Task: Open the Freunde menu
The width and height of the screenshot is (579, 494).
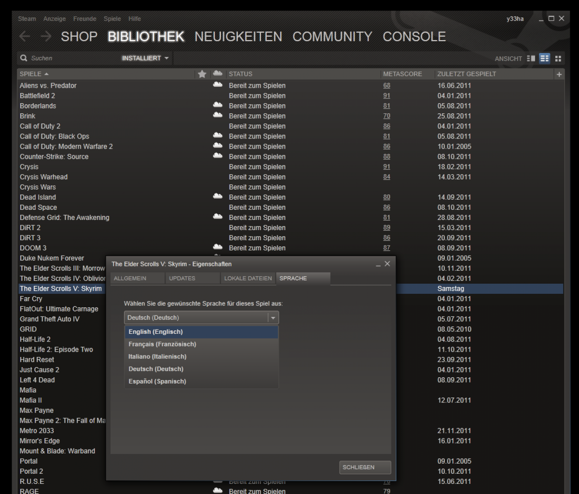Action: [x=85, y=19]
